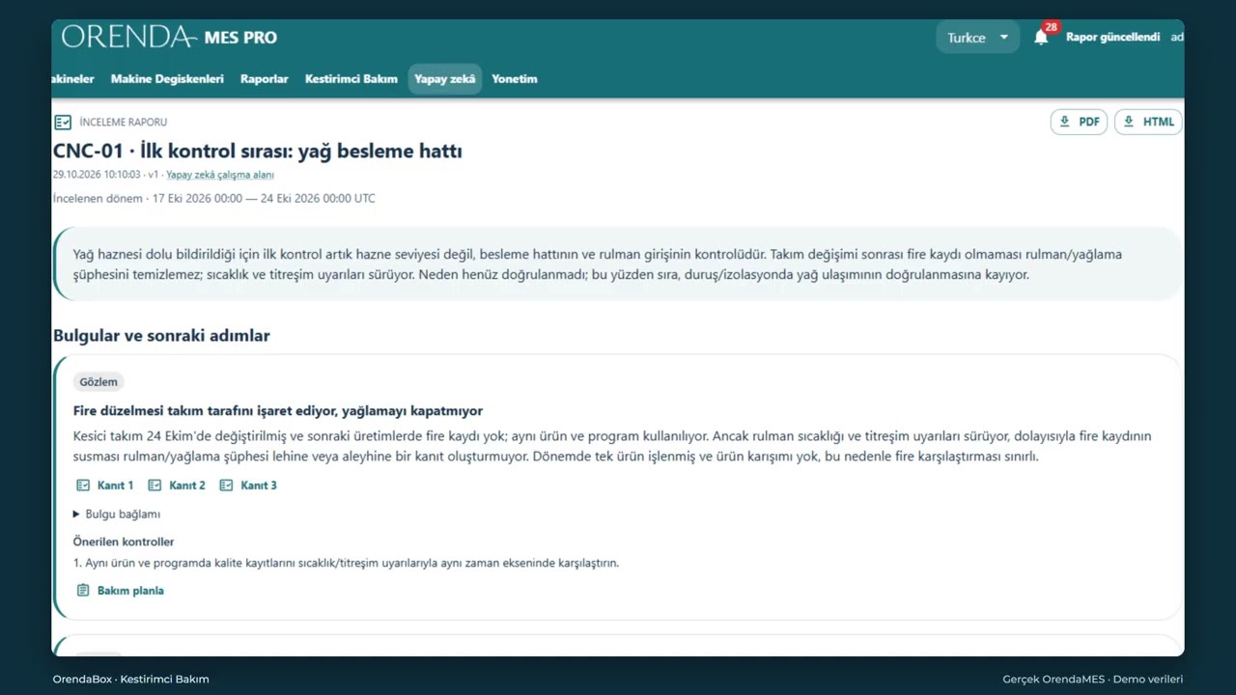Open the notifications bell icon
Viewport: 1236px width, 695px height.
pos(1041,38)
